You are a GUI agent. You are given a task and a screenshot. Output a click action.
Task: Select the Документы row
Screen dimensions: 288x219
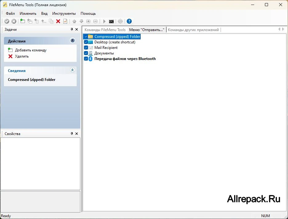coord(104,53)
